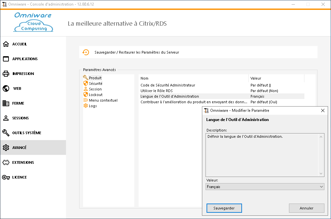
Task: Click the Sessions person icon
Action: coord(6,118)
